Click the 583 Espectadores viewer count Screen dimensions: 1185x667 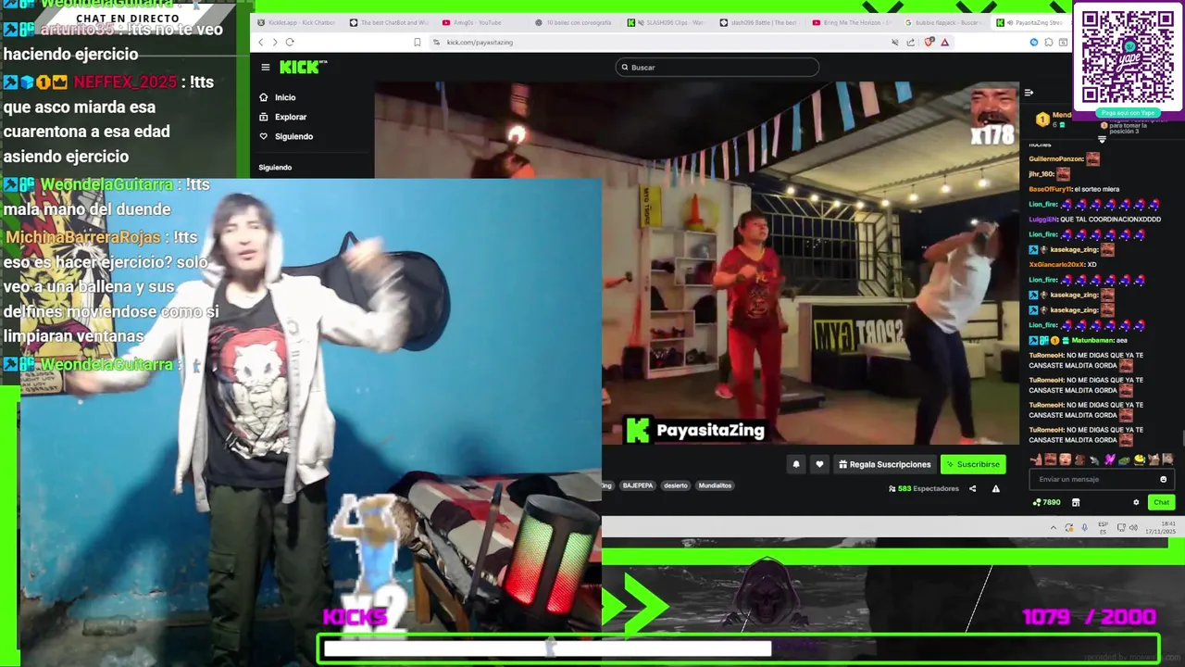(924, 488)
